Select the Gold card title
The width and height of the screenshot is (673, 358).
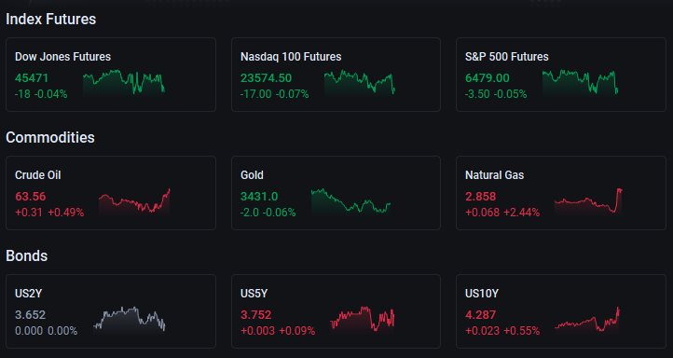252,175
